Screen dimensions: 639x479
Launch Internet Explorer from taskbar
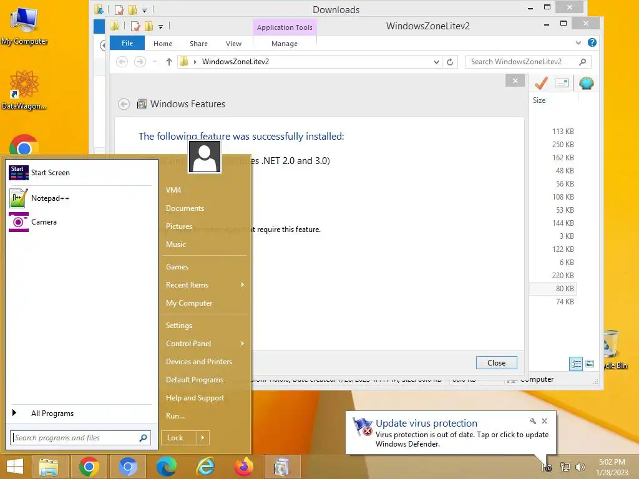(205, 467)
